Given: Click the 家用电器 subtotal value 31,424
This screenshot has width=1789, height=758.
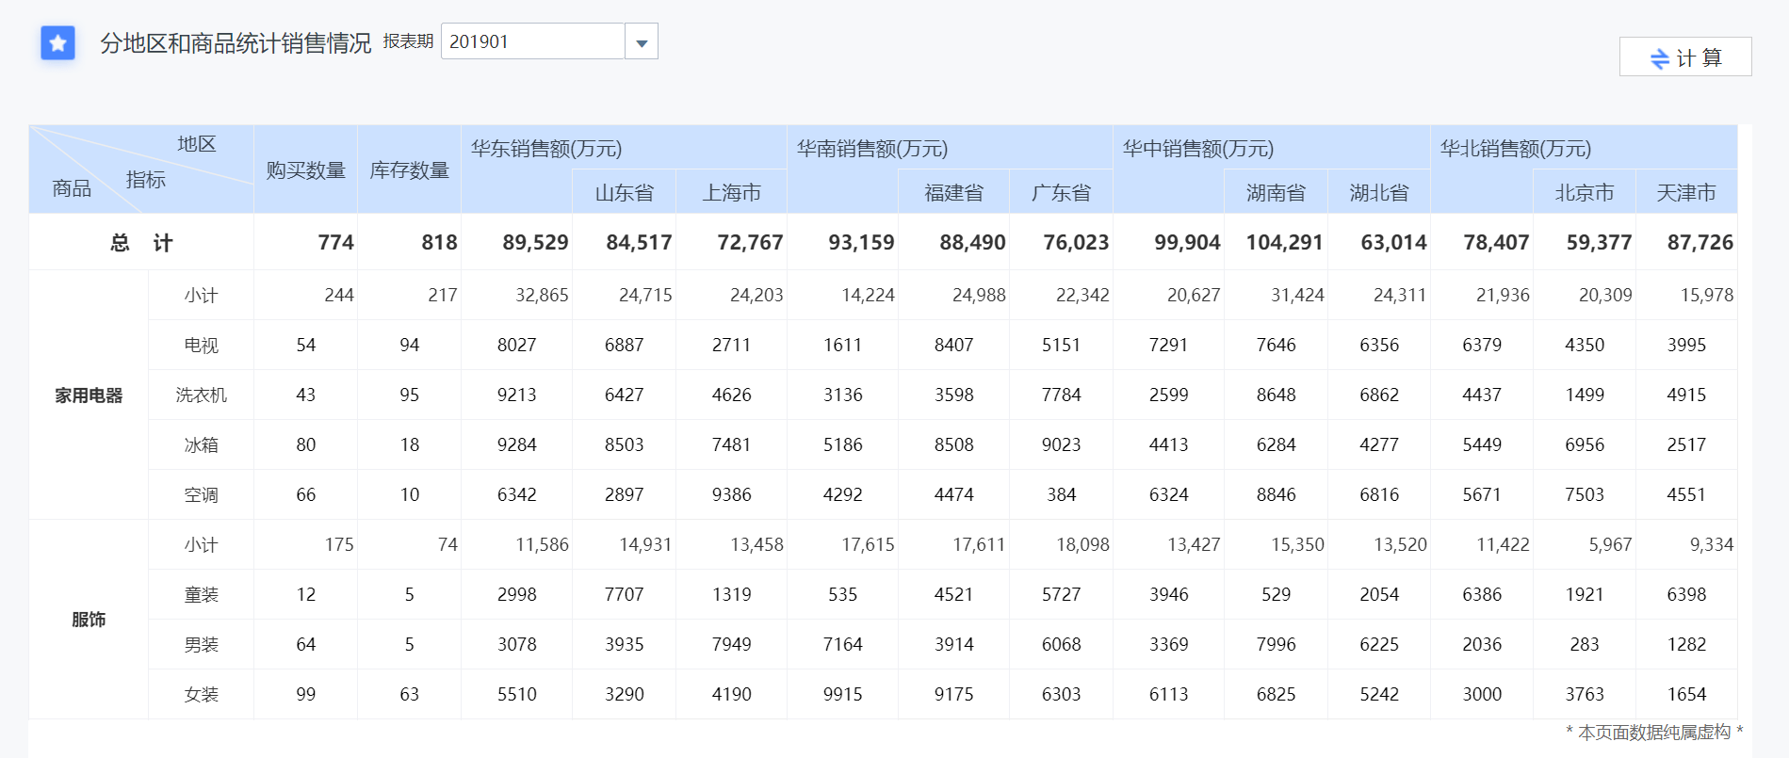Looking at the screenshot, I should [1297, 296].
